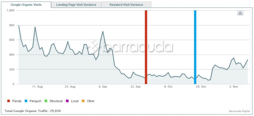Toggle the Structural legend label

(x=56, y=101)
